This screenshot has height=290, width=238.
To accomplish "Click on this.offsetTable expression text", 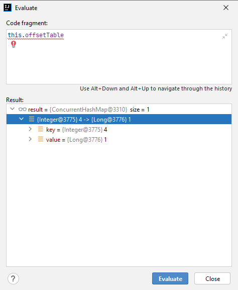I will coord(36,35).
